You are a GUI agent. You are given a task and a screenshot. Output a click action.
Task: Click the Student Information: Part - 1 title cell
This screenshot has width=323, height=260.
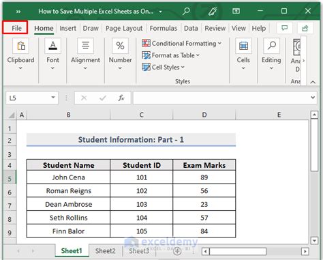point(131,140)
